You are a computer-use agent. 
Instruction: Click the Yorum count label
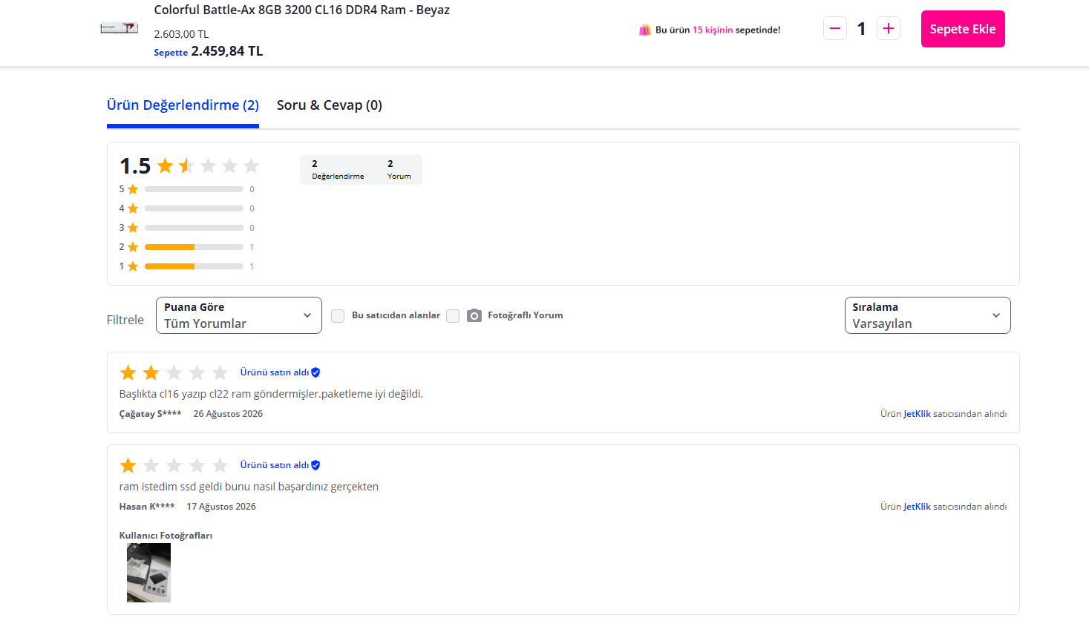click(x=399, y=177)
